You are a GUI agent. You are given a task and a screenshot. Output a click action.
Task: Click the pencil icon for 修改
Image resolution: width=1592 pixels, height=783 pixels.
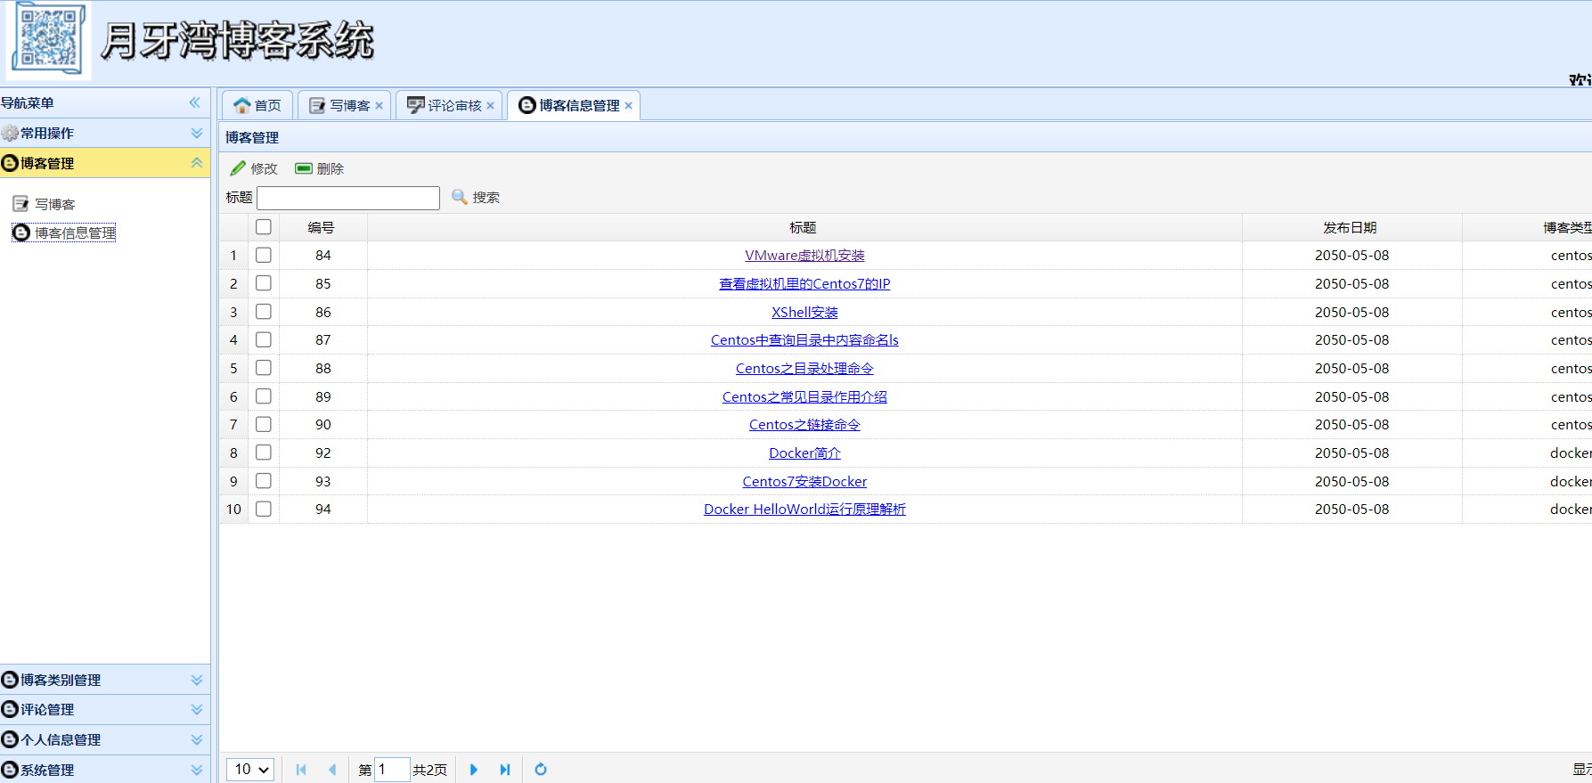coord(238,168)
